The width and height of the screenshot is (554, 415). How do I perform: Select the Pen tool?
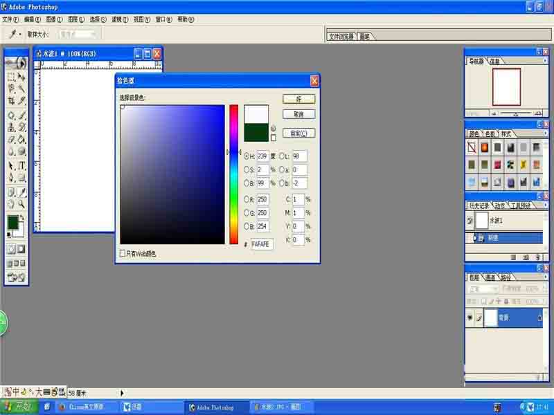[11, 177]
